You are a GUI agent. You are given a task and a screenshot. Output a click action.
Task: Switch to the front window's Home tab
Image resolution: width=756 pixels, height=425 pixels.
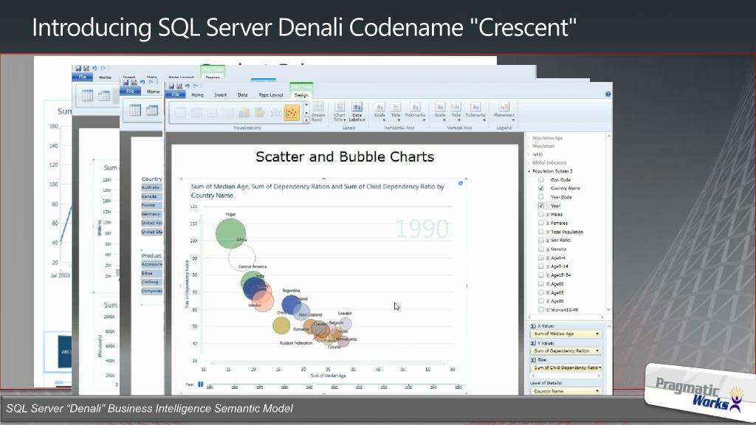pyautogui.click(x=198, y=94)
